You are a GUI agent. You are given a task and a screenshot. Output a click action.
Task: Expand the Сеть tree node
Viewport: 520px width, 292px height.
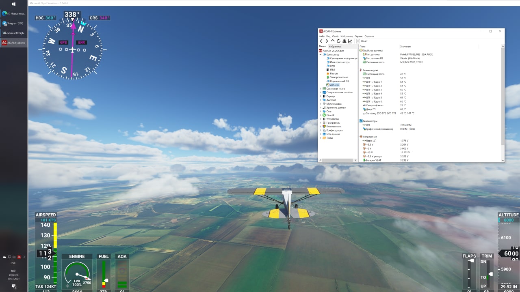click(x=321, y=111)
